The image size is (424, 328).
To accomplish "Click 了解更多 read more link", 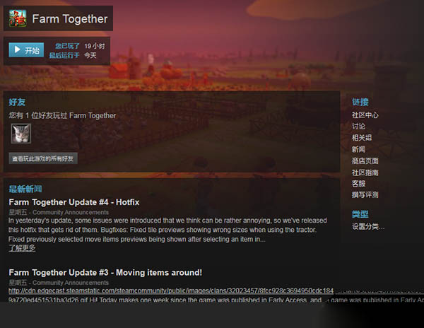I will pyautogui.click(x=22, y=248).
